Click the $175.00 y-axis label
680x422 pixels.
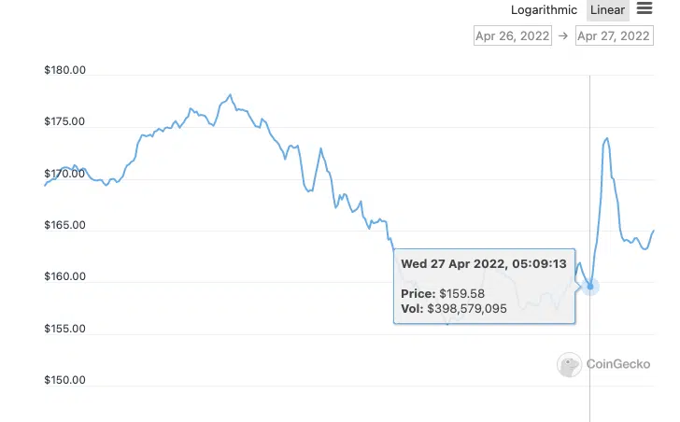[x=64, y=122]
